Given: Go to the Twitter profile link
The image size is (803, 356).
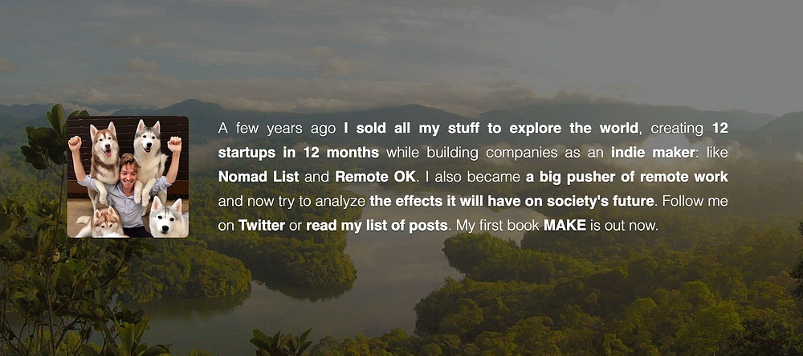Looking at the screenshot, I should tap(261, 226).
